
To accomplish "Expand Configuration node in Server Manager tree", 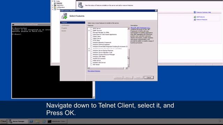I will point(53,7).
